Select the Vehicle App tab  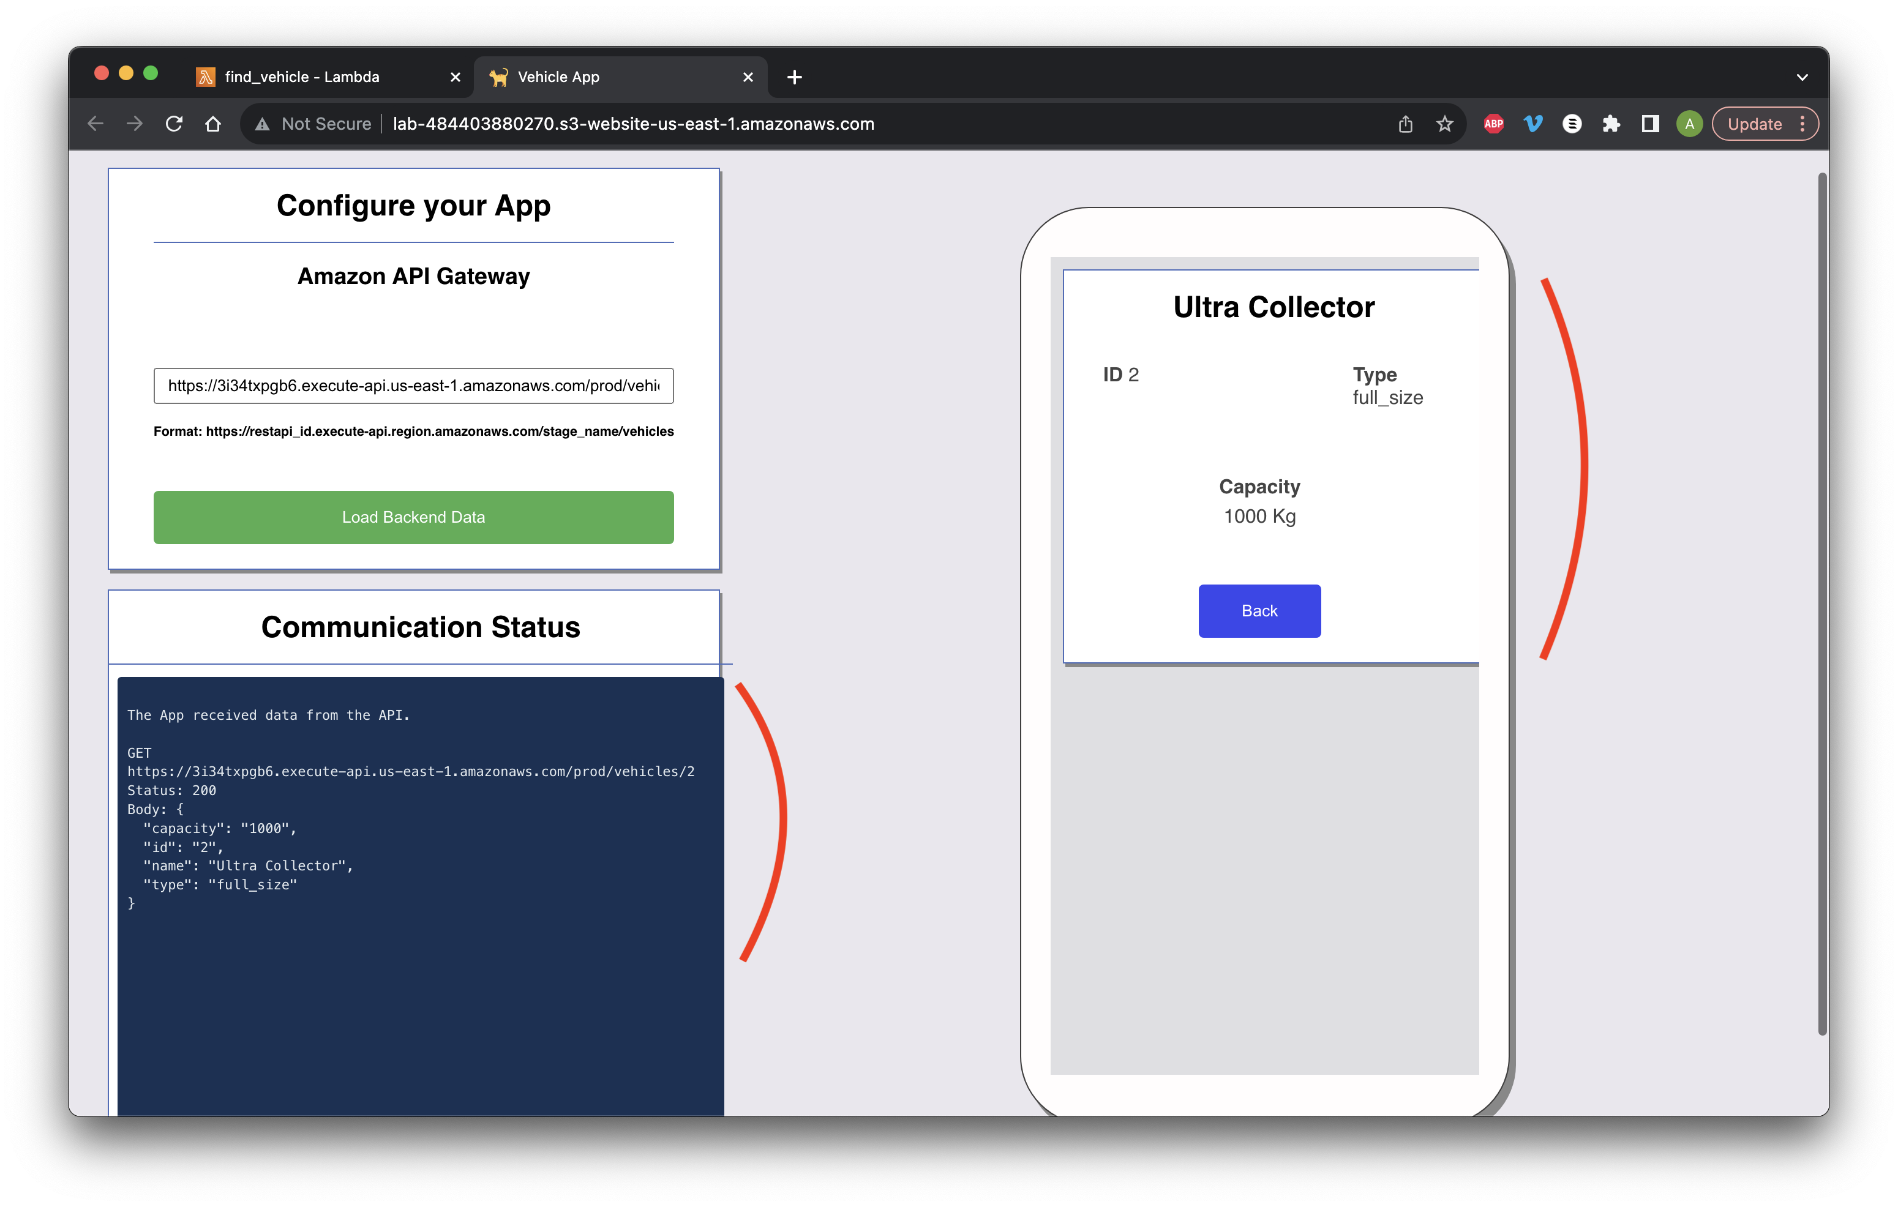(620, 77)
